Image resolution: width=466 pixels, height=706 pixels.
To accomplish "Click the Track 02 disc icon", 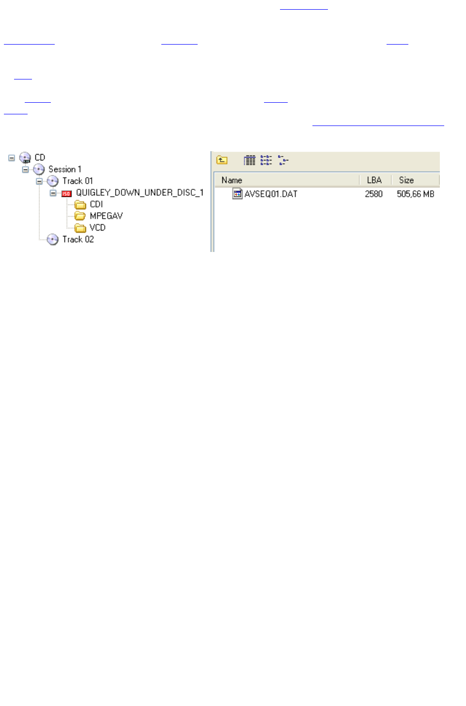I will point(53,239).
